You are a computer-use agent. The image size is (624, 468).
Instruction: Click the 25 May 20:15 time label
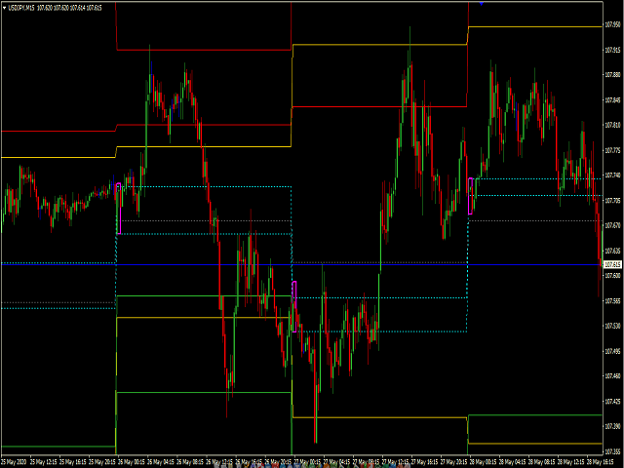click(101, 462)
